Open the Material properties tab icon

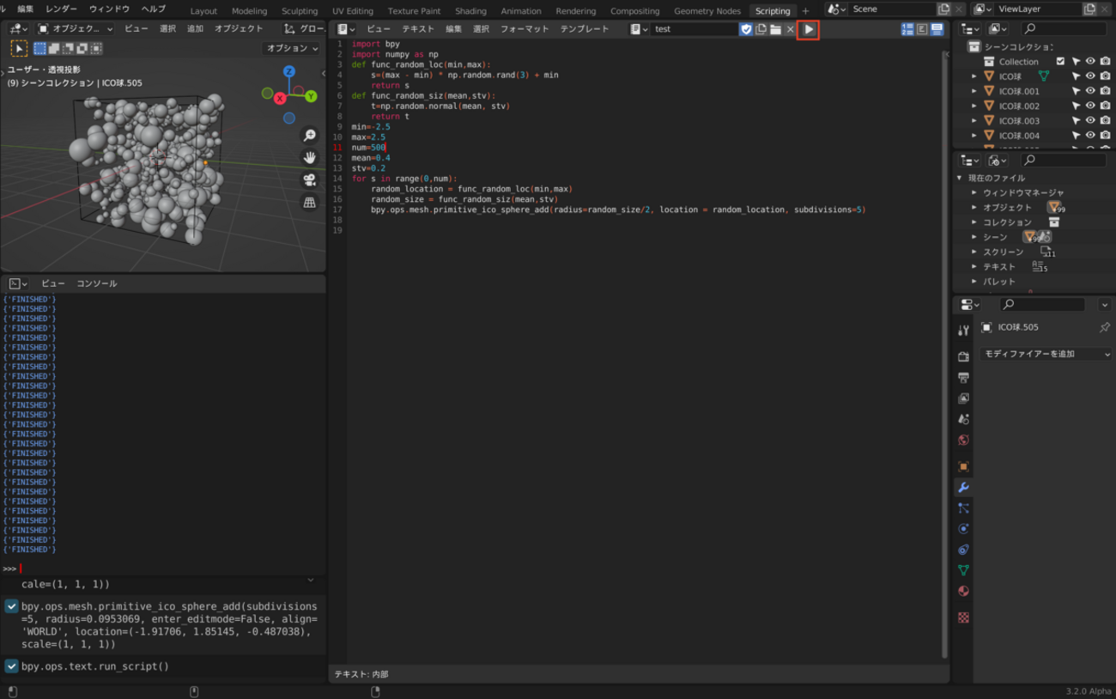point(963,591)
